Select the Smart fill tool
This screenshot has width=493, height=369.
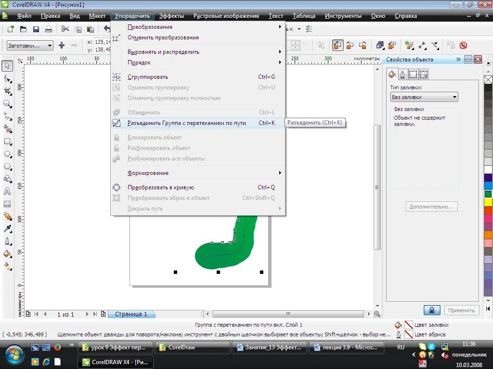pyautogui.click(x=7, y=129)
